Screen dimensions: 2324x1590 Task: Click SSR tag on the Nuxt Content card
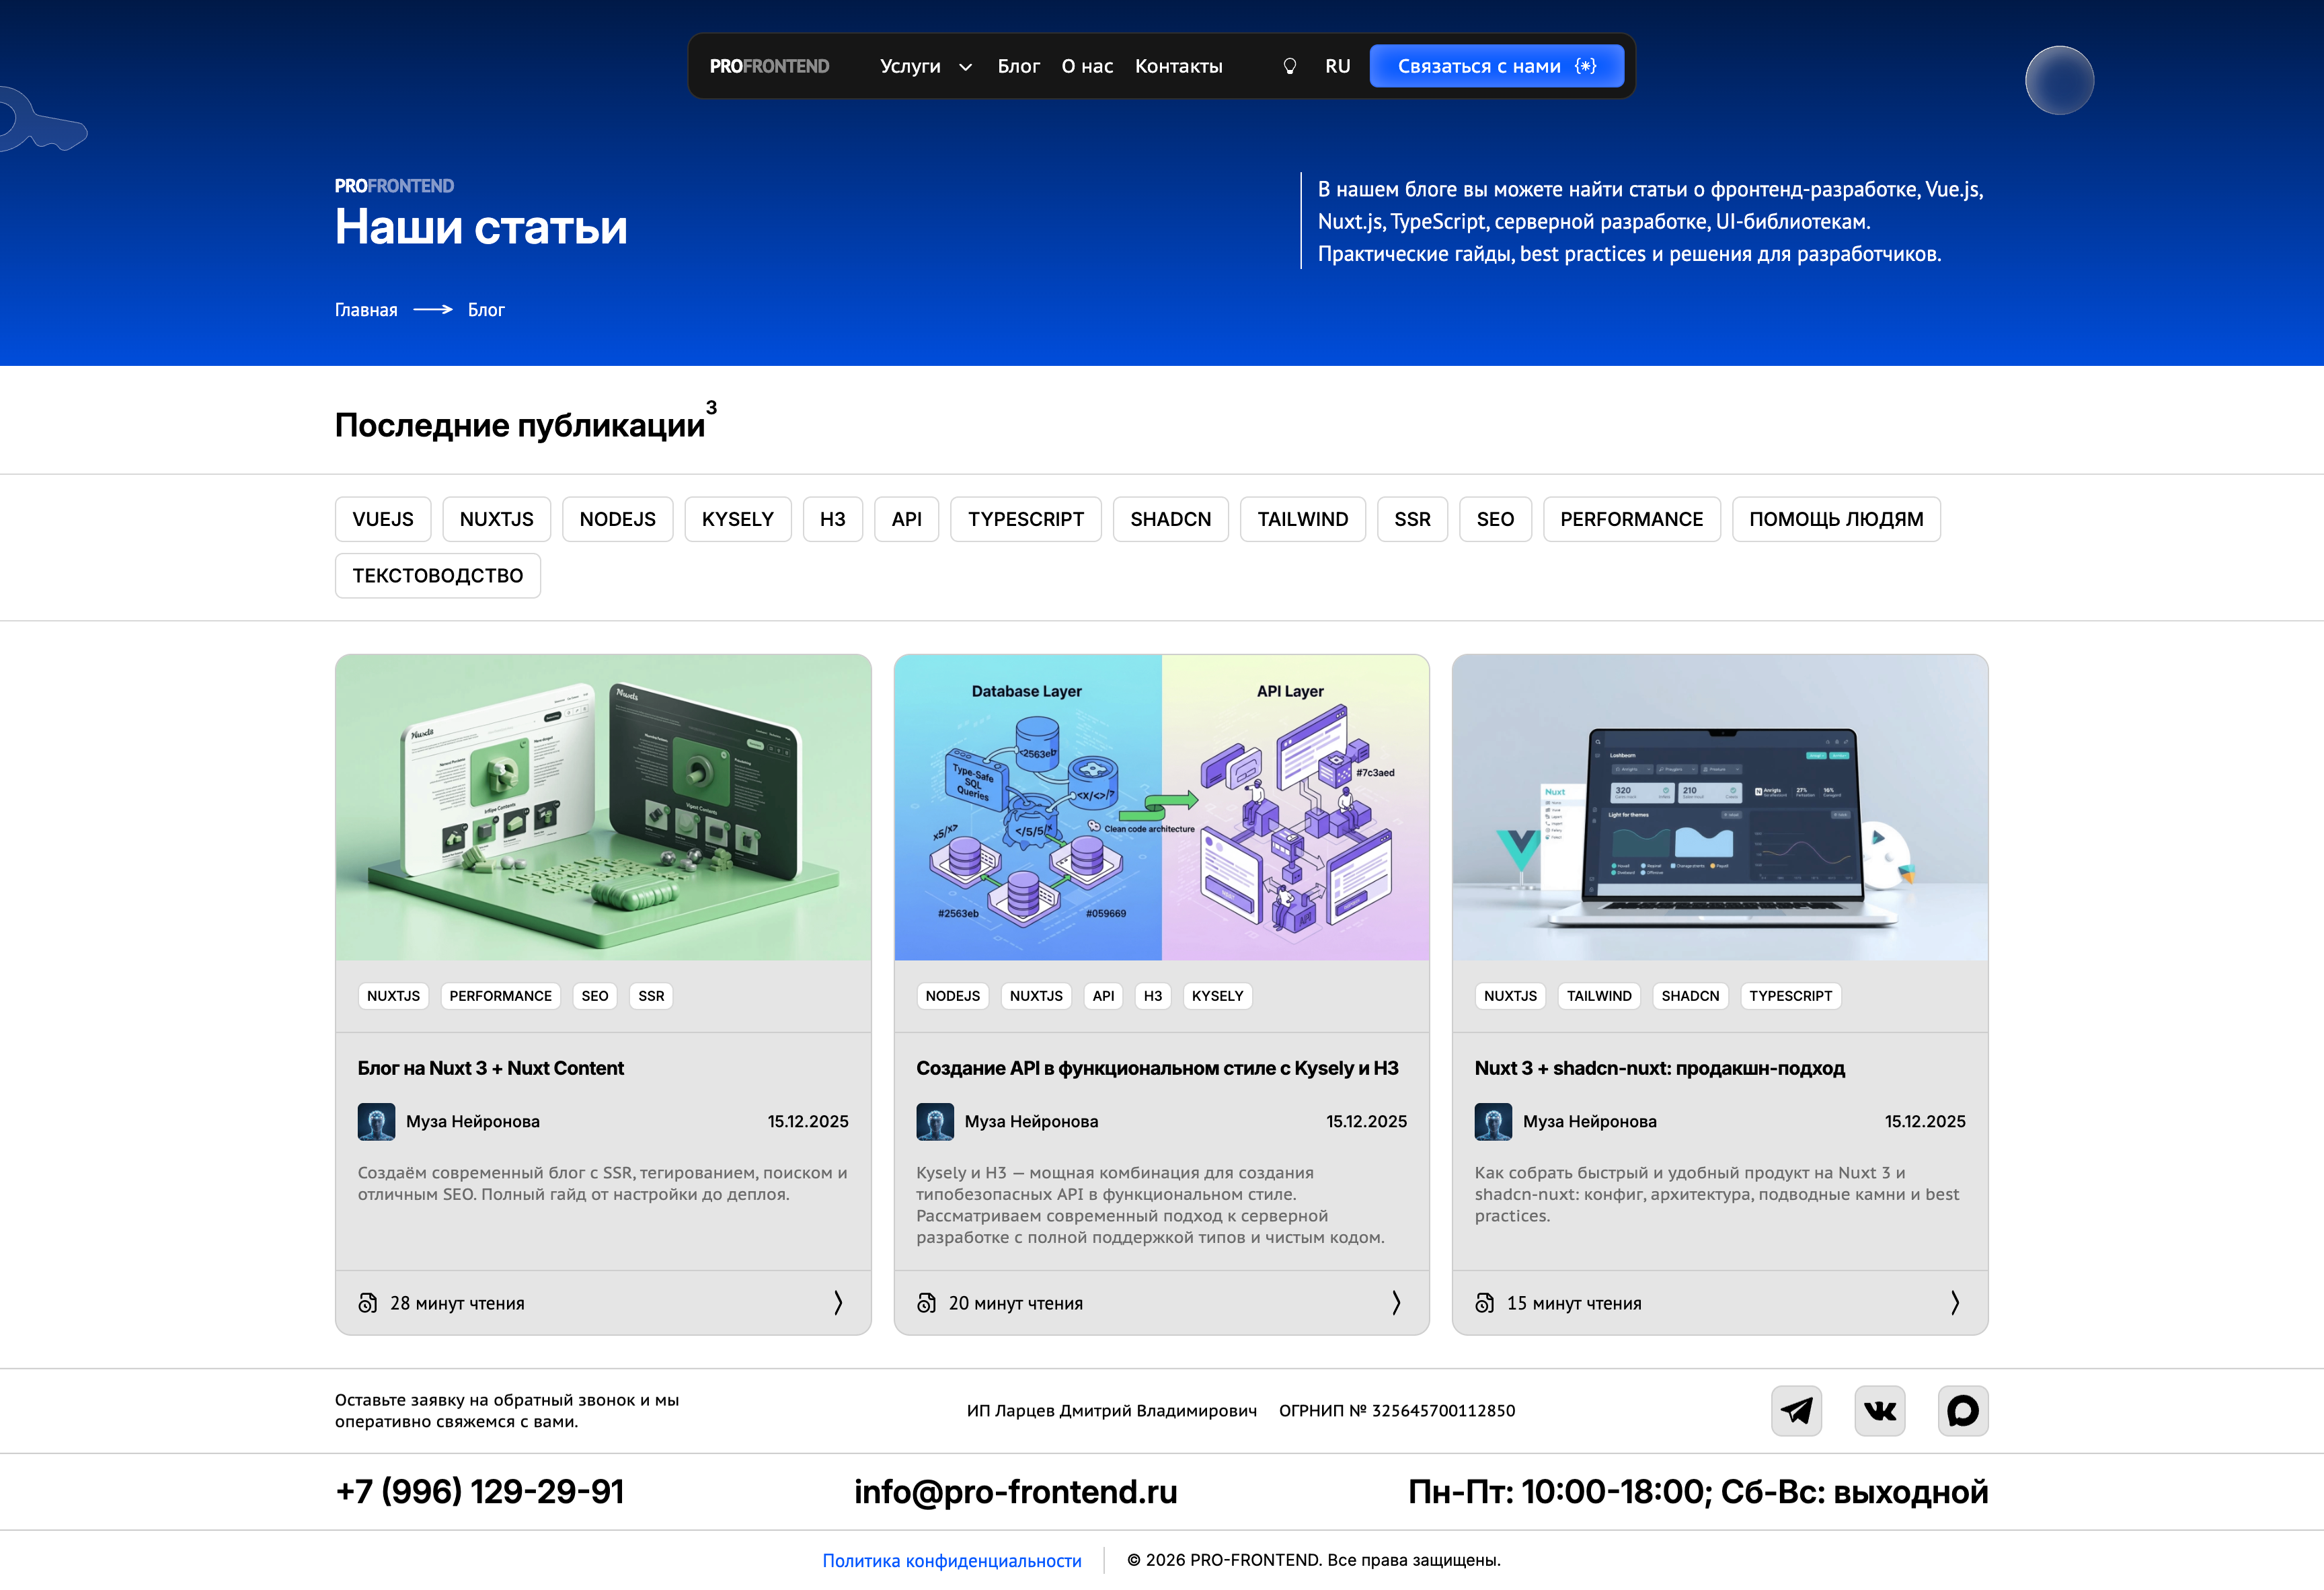[651, 996]
